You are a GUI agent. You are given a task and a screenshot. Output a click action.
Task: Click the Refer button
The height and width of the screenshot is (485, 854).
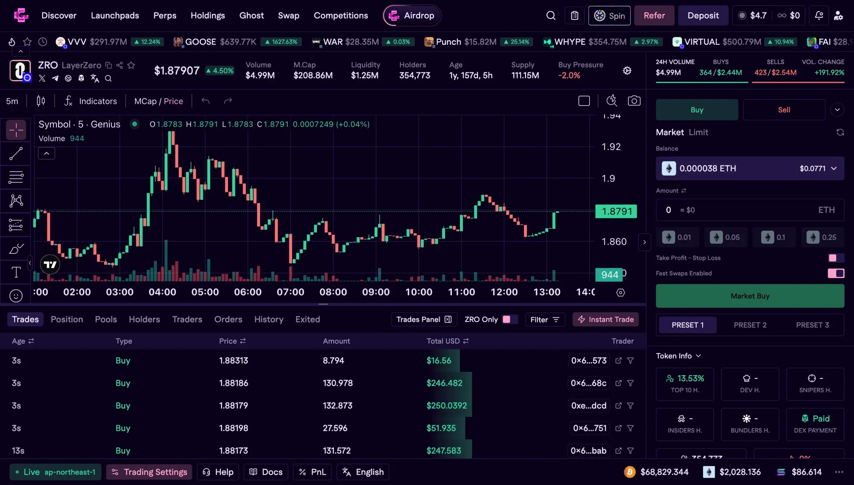pos(654,16)
